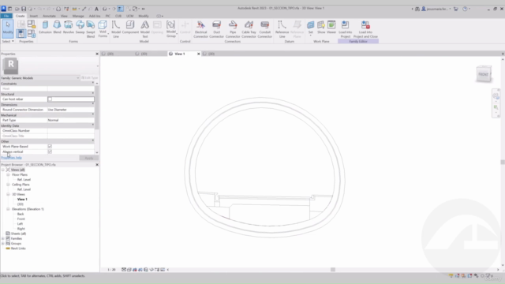Viewport: 505px width, 284px height.
Task: Switch to the Manage ribbon tab
Action: coord(78,16)
